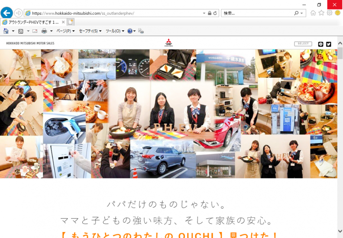Open a new tab button
This screenshot has width=343, height=238.
pos(71,22)
